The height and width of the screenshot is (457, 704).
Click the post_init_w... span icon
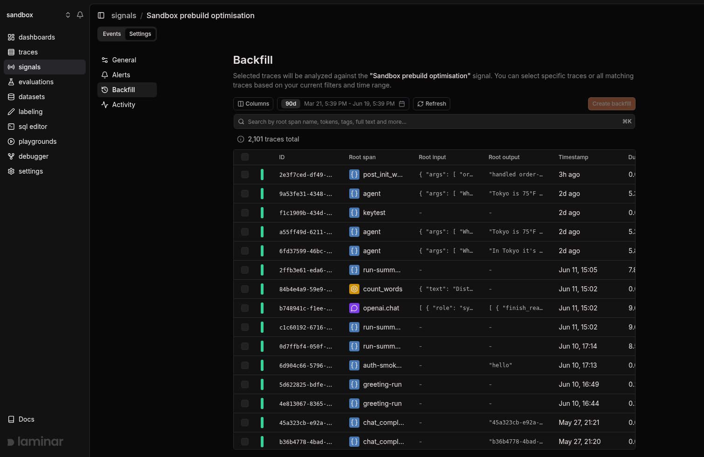pyautogui.click(x=354, y=175)
